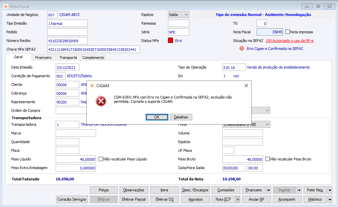Click the Nota Fiscal window title icon

[x=6, y=6]
